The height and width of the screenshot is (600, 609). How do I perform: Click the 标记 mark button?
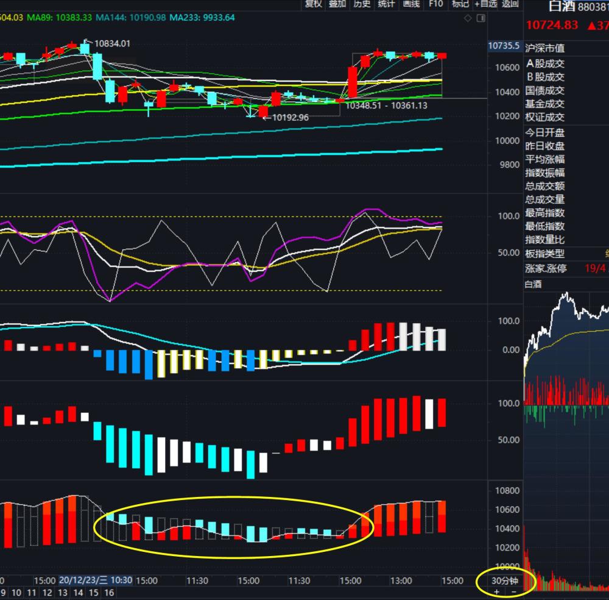pos(460,4)
